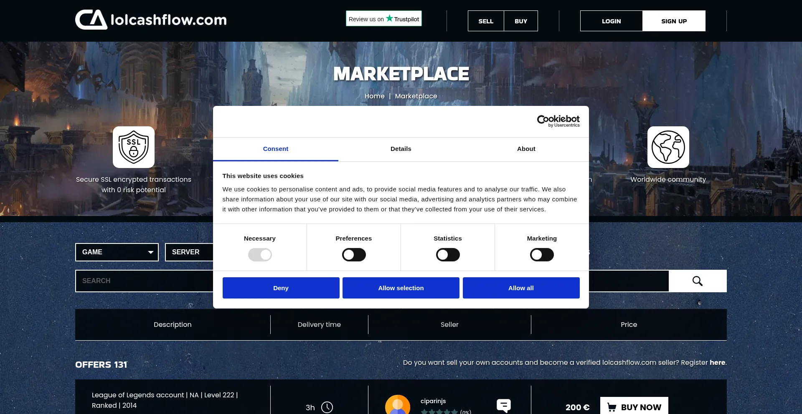Image resolution: width=802 pixels, height=414 pixels.
Task: Enable the Statistics cookie toggle
Action: click(447, 254)
